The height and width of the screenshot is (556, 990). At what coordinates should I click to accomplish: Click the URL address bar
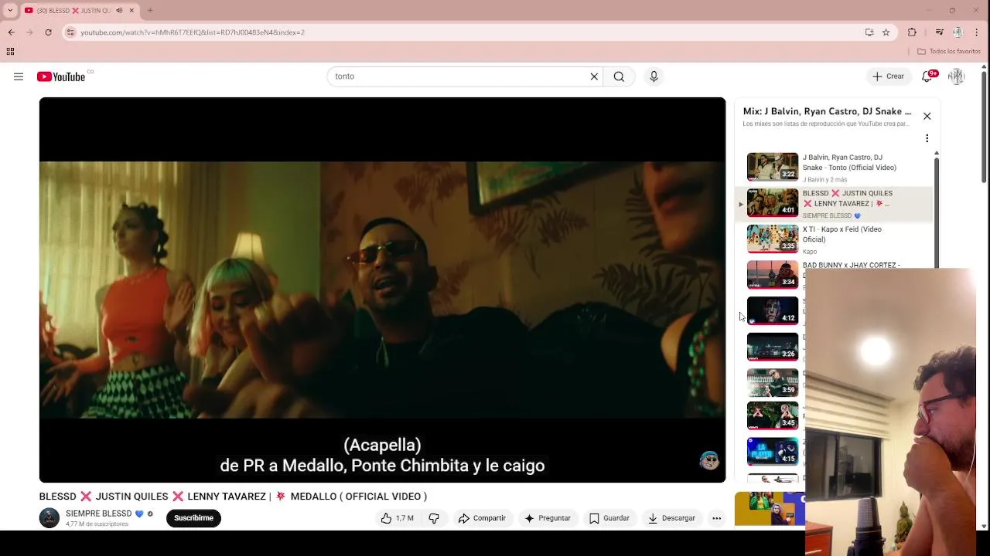[x=464, y=32]
